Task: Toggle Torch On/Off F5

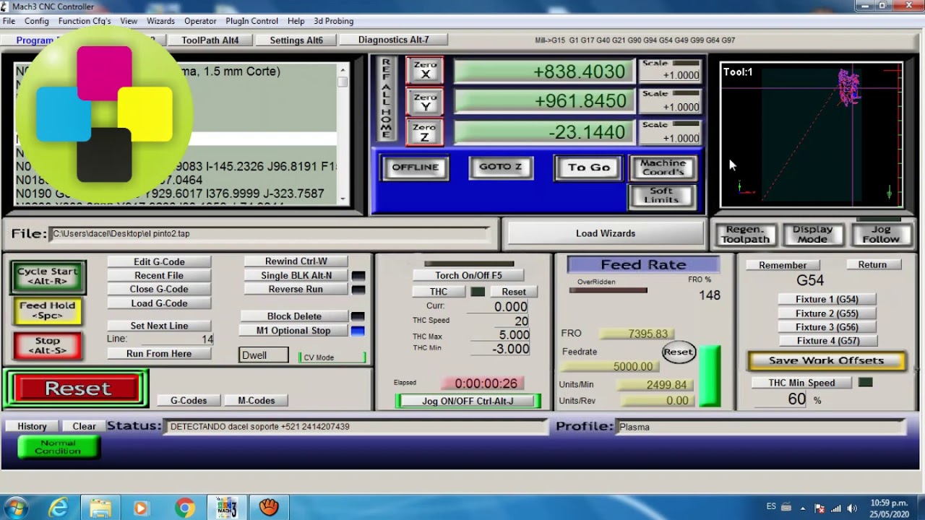Action: 468,275
